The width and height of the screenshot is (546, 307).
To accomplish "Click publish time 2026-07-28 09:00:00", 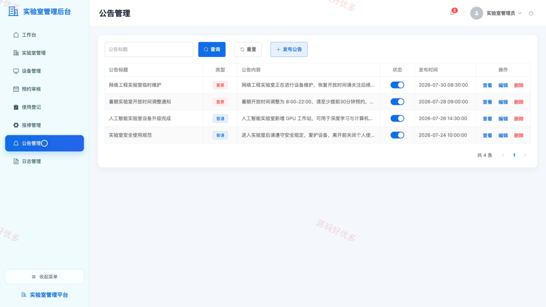I will [443, 102].
